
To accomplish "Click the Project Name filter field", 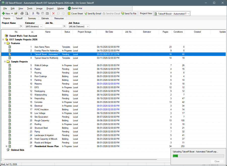I will pyautogui.click(x=10, y=26).
